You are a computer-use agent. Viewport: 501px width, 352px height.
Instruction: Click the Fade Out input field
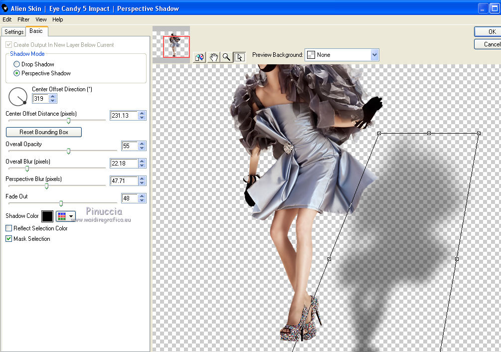130,198
